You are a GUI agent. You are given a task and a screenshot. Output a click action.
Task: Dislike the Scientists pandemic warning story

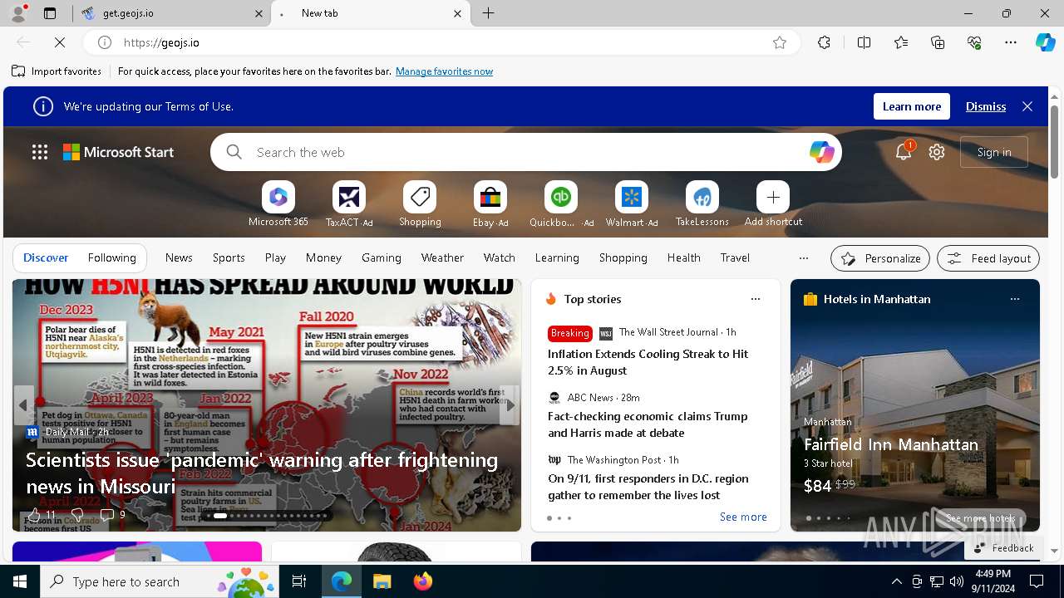(x=77, y=515)
